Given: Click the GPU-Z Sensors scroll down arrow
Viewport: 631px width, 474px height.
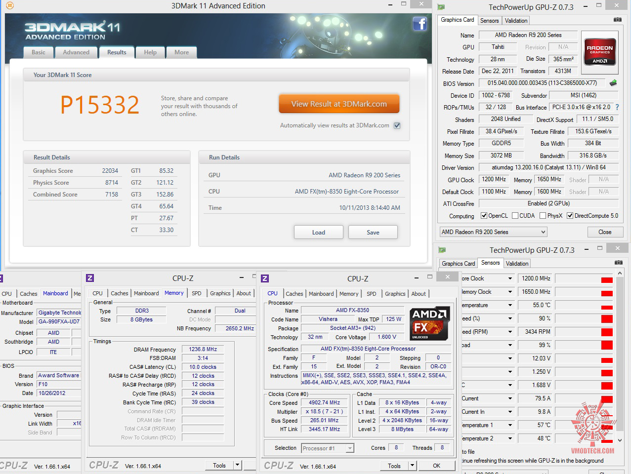Looking at the screenshot, I should (620, 440).
